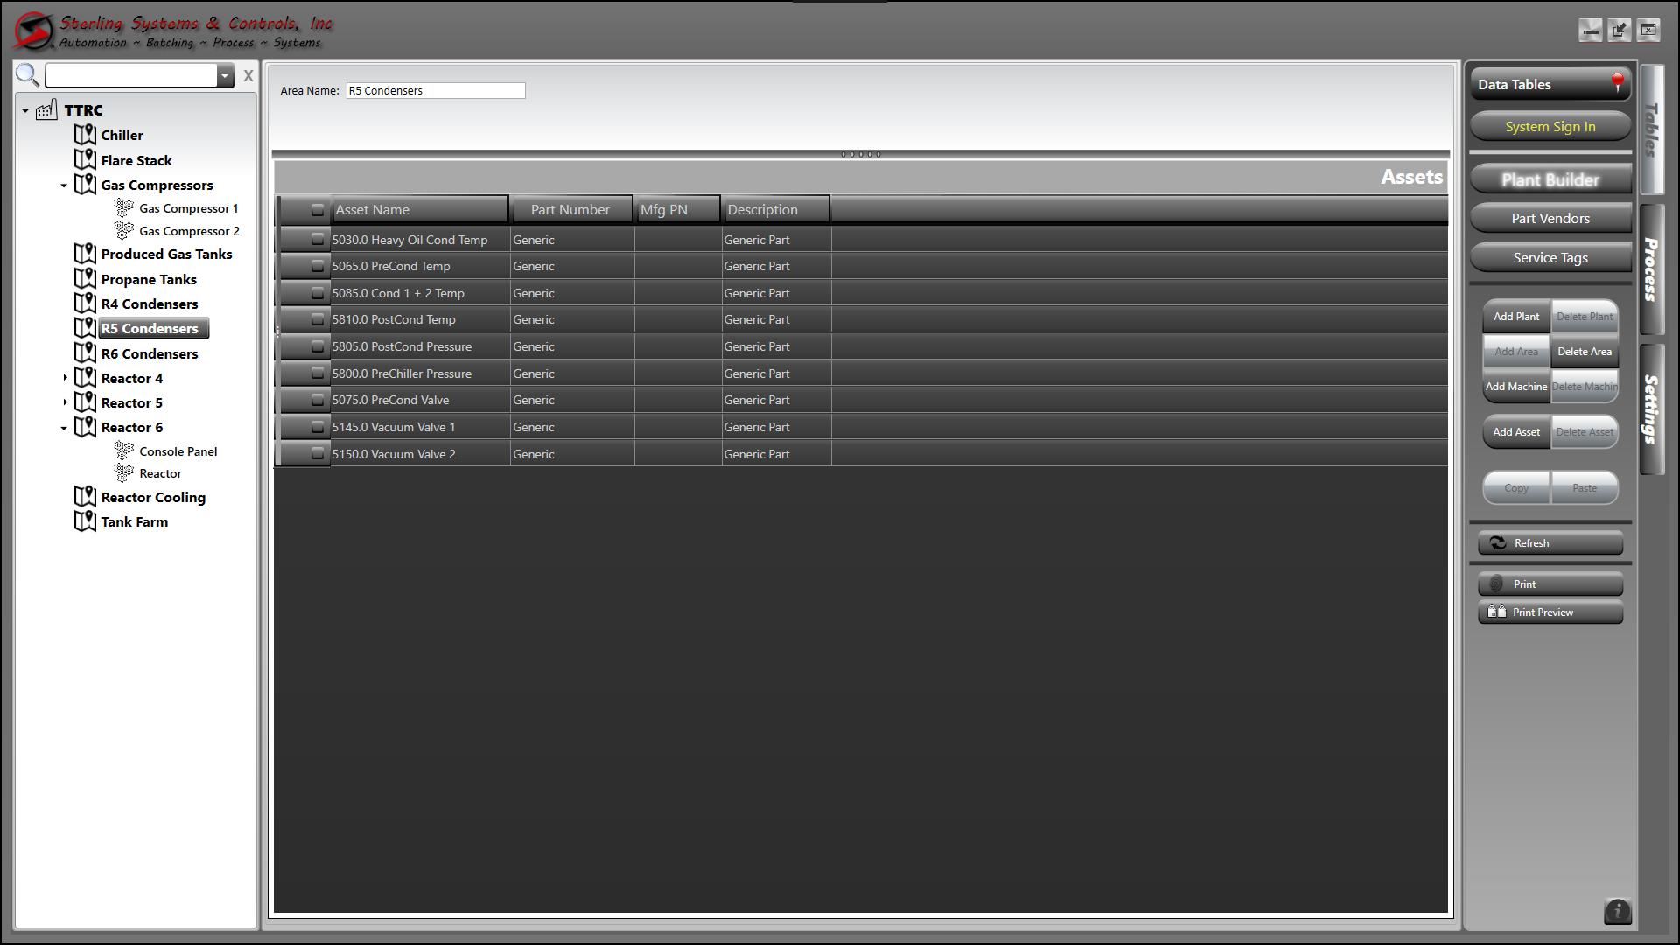Collapse the Reactor 6 tree node
This screenshot has width=1680, height=945.
tap(62, 428)
